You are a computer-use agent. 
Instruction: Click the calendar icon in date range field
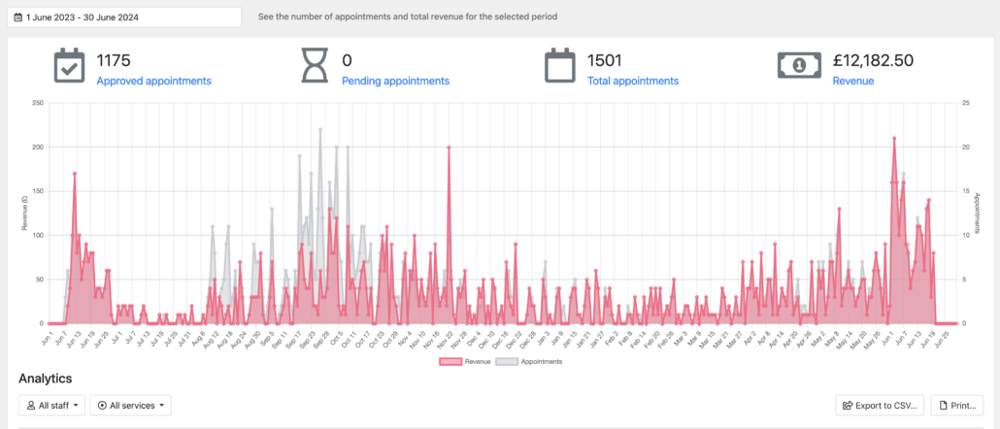[17, 17]
